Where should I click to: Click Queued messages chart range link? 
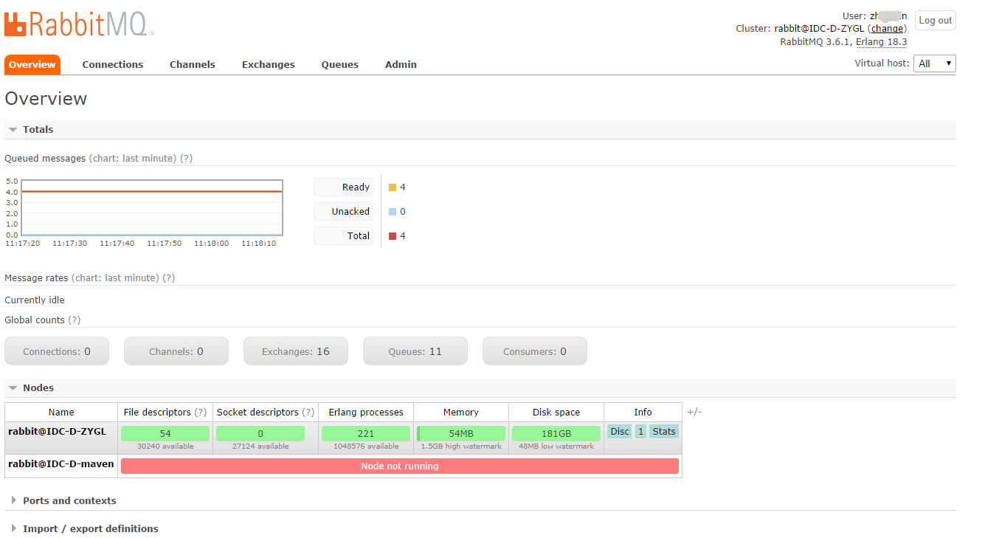133,159
